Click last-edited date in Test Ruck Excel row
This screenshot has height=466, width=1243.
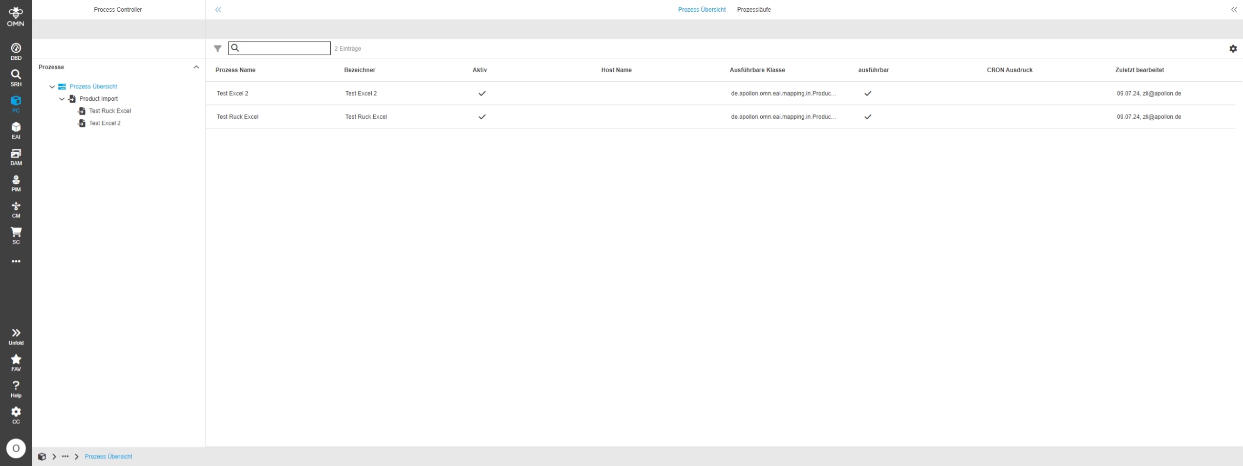click(x=1149, y=117)
